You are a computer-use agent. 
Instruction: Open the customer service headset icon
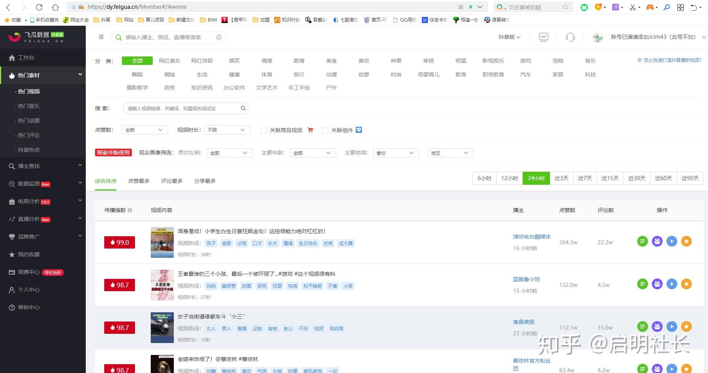pyautogui.click(x=570, y=37)
